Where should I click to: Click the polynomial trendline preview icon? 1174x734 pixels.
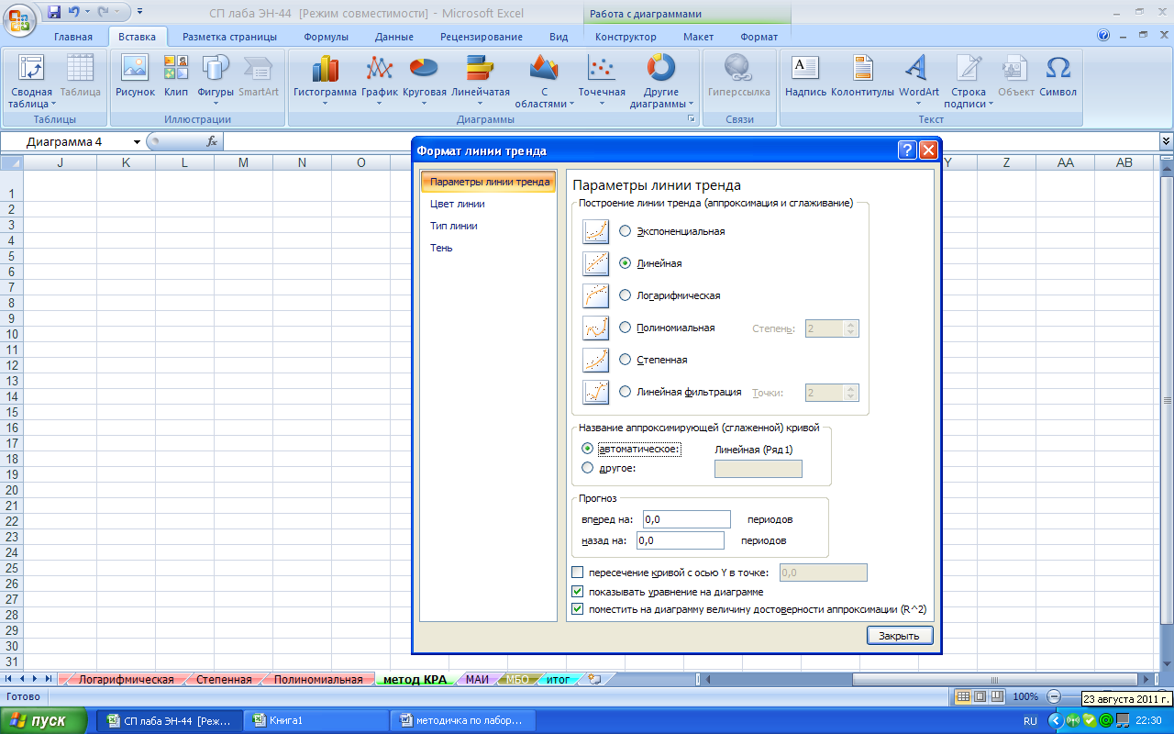(596, 328)
